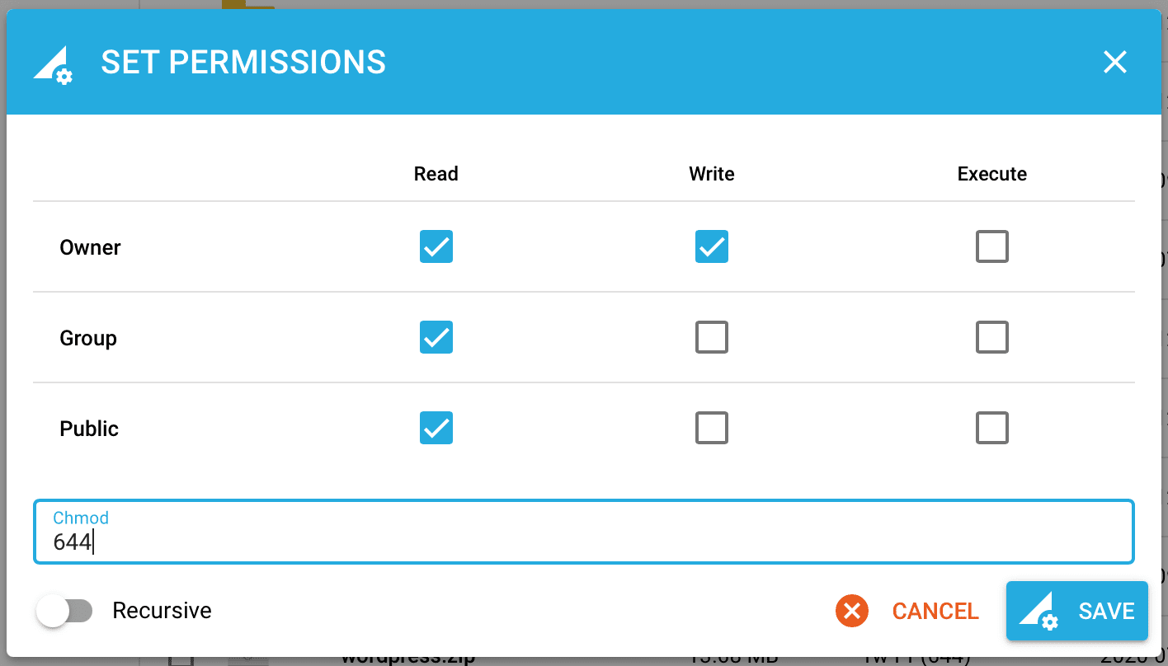Click the orange X icon beside Cancel

point(851,611)
